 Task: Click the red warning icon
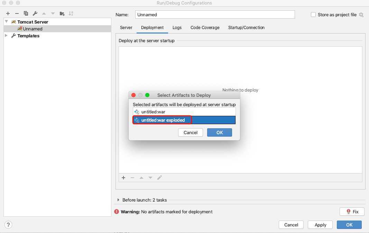pos(117,212)
